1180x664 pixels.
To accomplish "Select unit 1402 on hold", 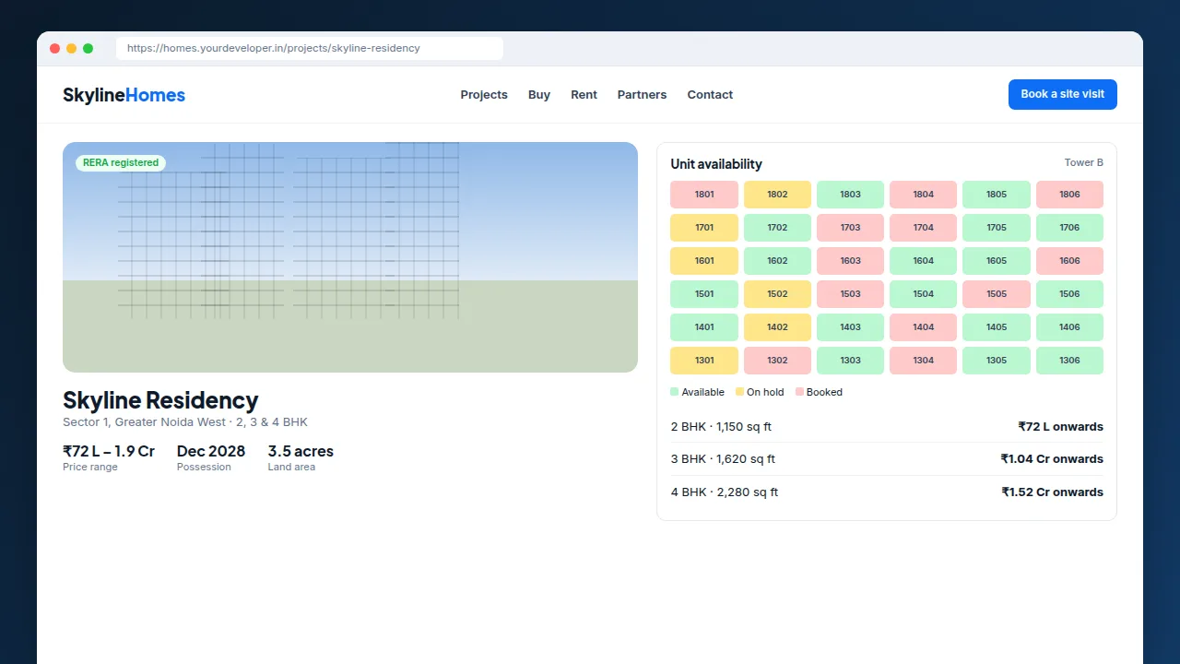I will (777, 327).
